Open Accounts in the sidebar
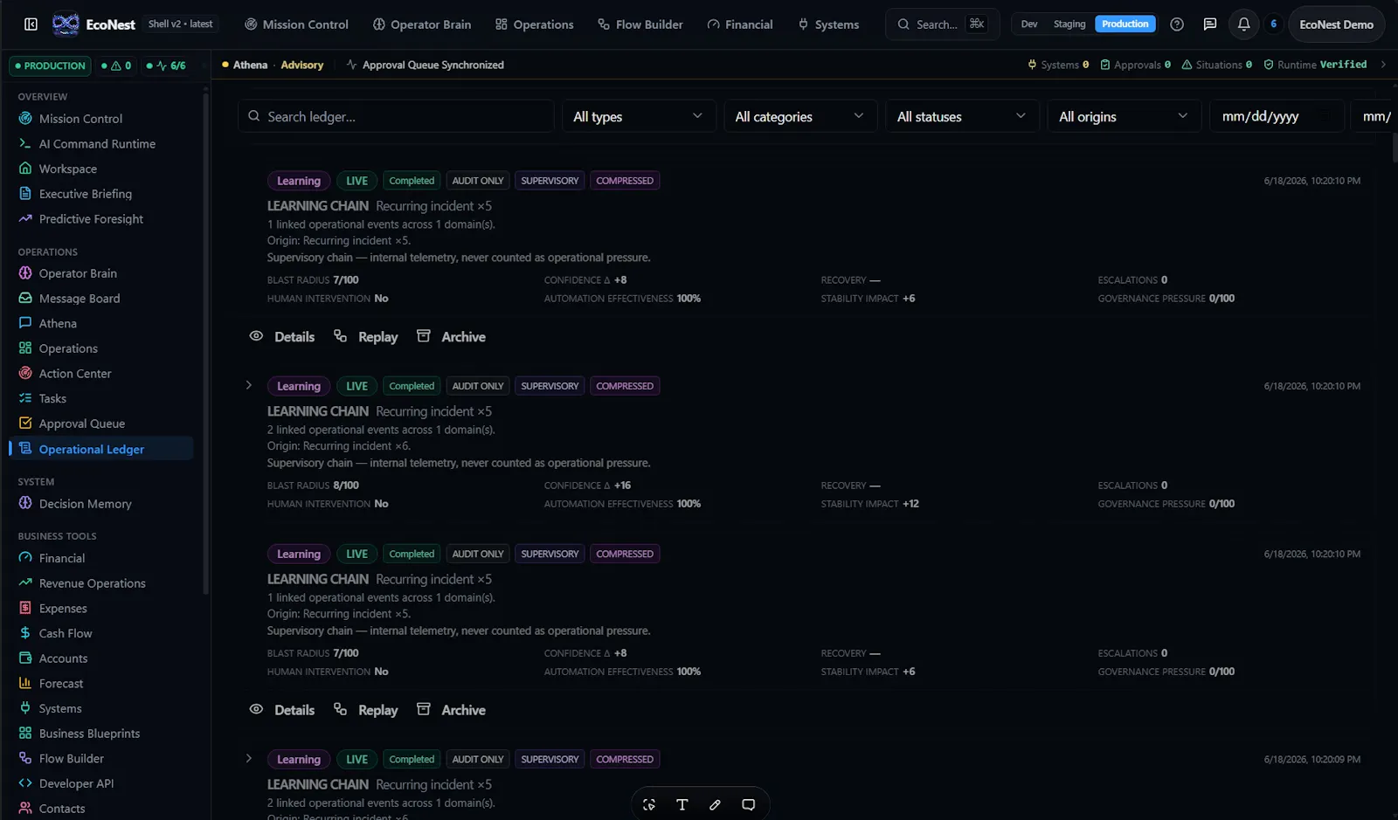This screenshot has height=820, width=1398. pos(63,658)
